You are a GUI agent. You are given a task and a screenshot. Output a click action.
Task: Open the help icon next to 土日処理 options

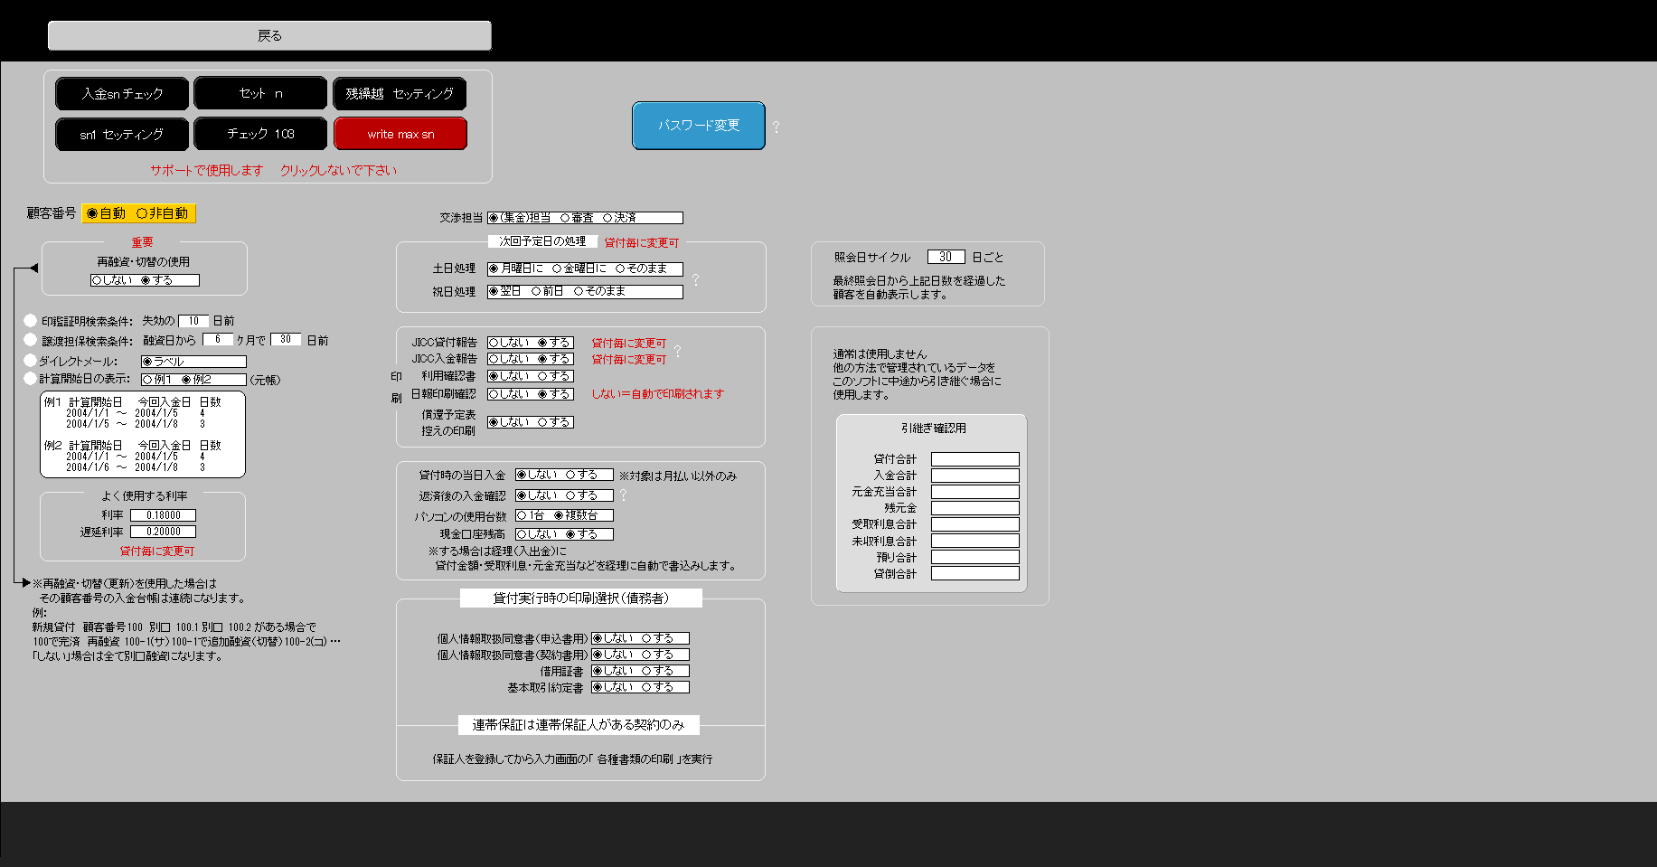tap(695, 280)
